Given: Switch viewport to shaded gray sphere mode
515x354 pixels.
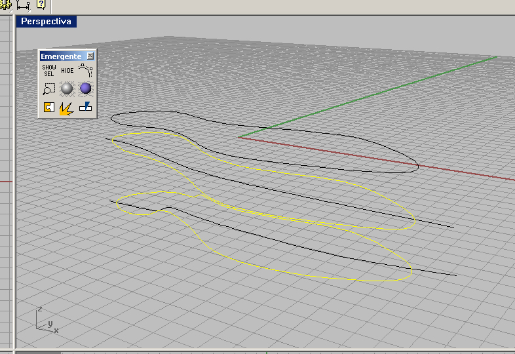Looking at the screenshot, I should pyautogui.click(x=67, y=88).
